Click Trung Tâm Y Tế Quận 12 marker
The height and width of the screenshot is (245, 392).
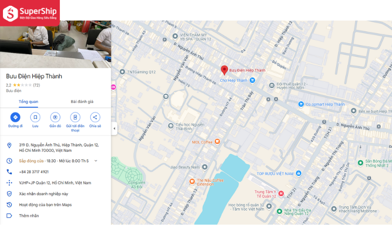[281, 193]
